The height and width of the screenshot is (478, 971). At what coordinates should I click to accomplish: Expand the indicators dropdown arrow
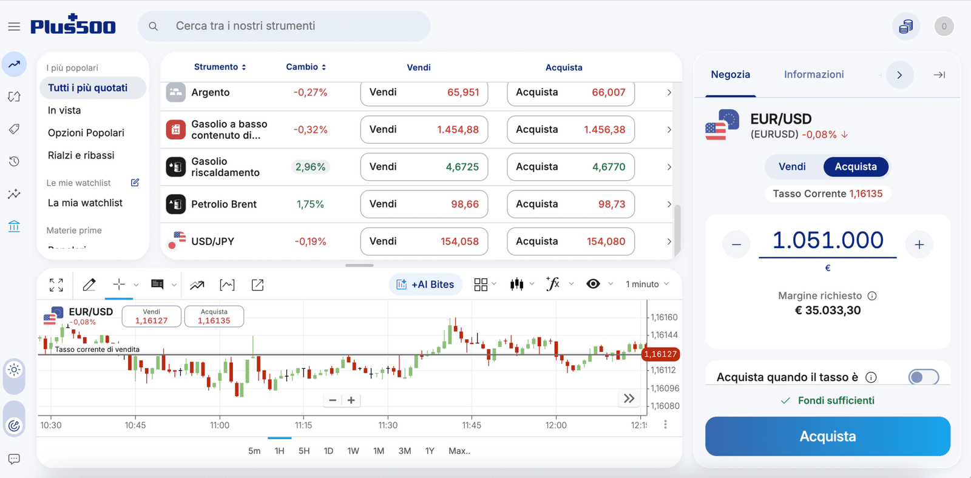click(x=571, y=284)
